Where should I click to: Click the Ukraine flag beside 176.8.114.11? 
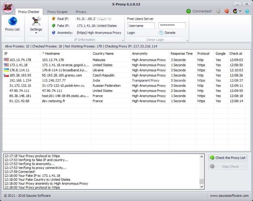6,70
